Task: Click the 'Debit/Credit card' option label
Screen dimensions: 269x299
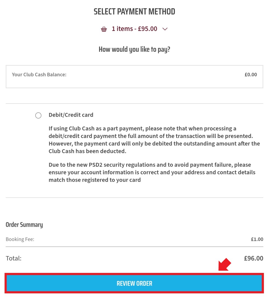Action: coord(71,115)
